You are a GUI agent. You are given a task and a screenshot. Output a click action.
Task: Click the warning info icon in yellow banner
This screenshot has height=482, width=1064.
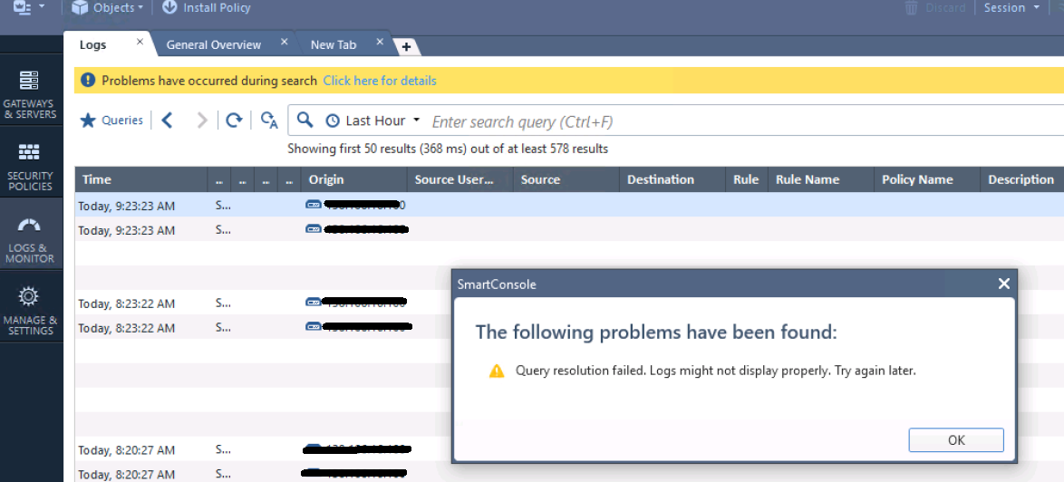(88, 81)
